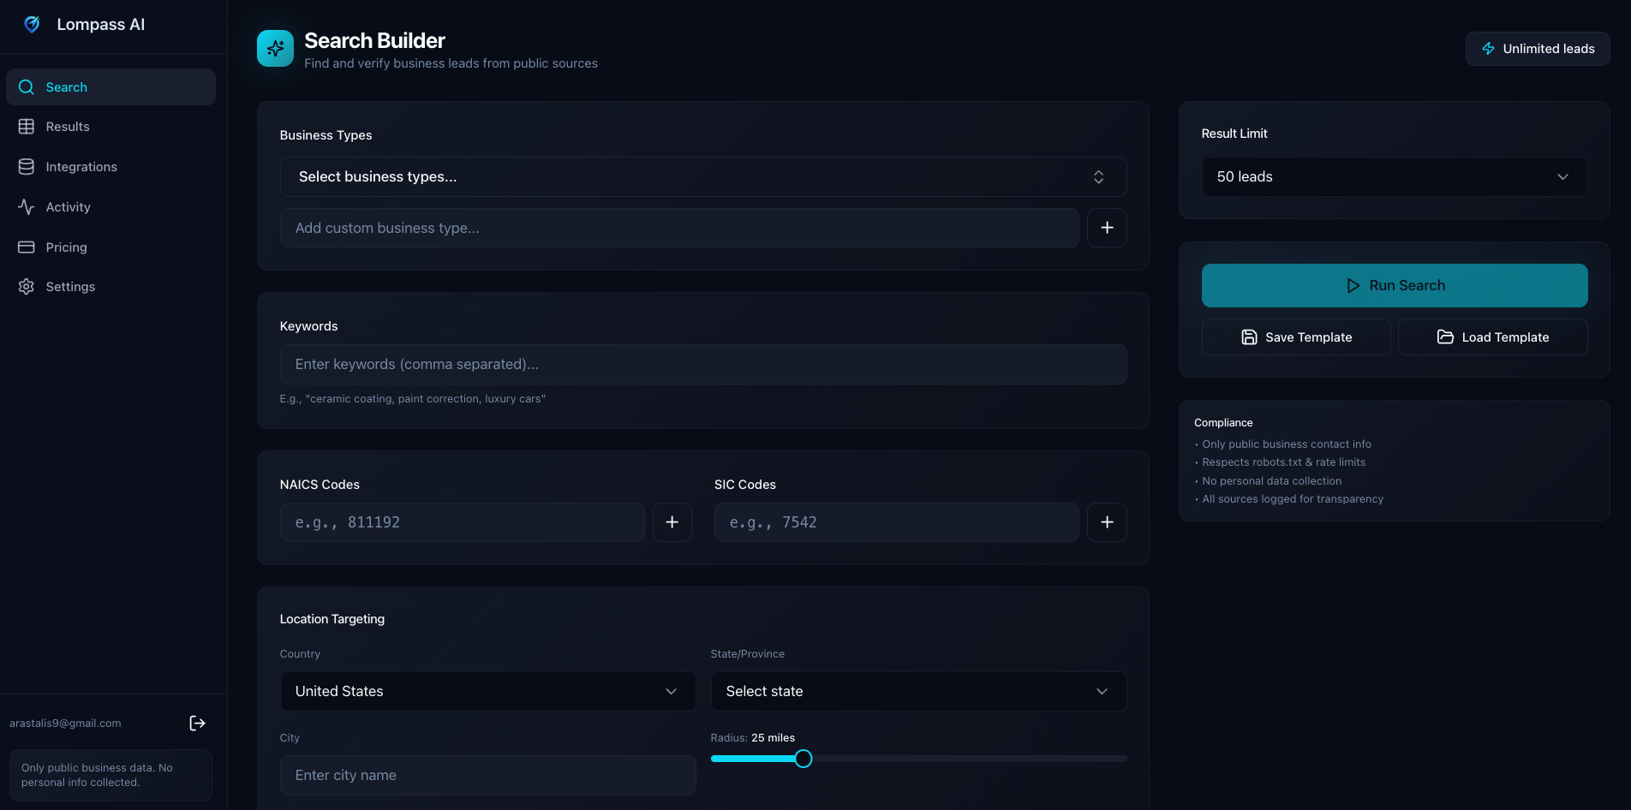Image resolution: width=1631 pixels, height=810 pixels.
Task: Click the keywords input field
Action: coord(702,364)
